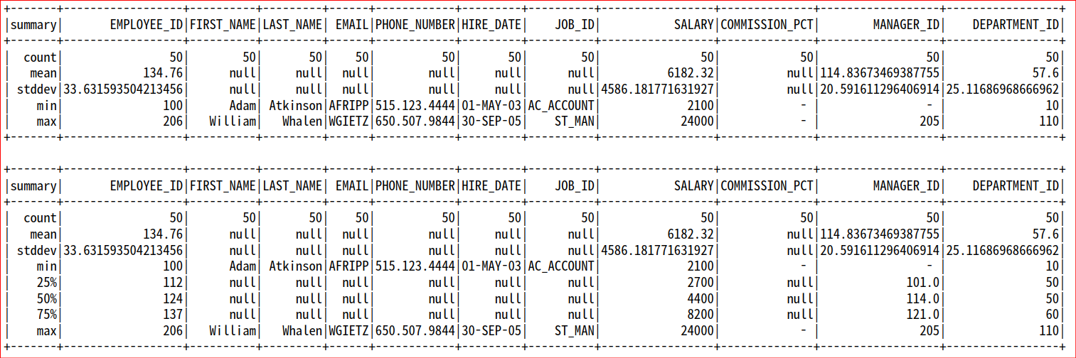The image size is (1076, 358).
Task: Click EMPLOYEE_ID value 124 in 50% row
Action: (174, 298)
